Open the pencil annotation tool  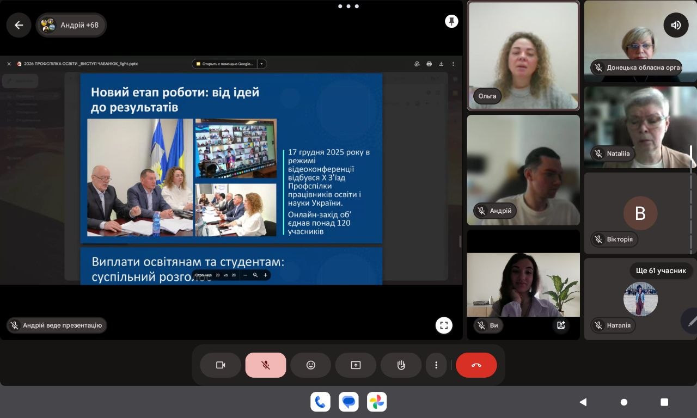click(690, 321)
